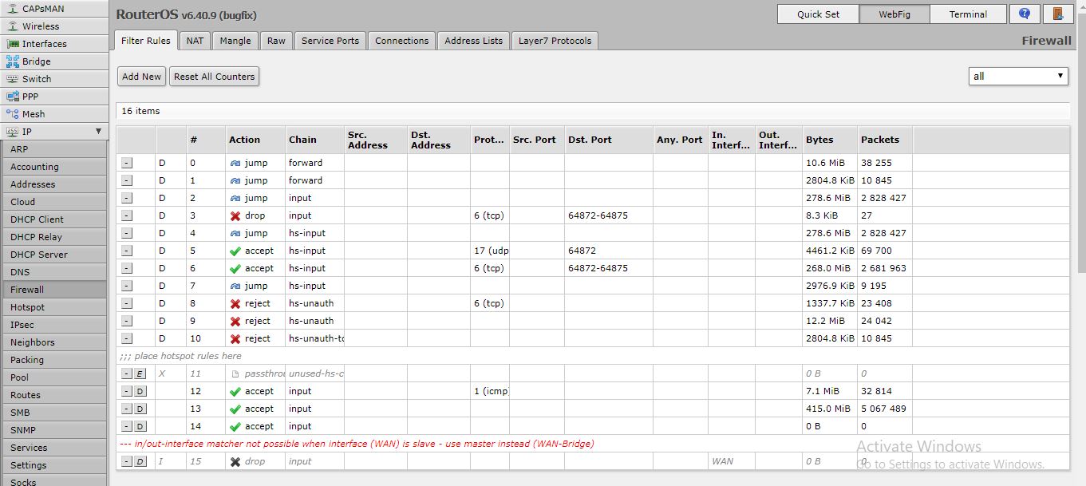This screenshot has width=1086, height=486.
Task: Sort table by Chain column header
Action: point(314,140)
